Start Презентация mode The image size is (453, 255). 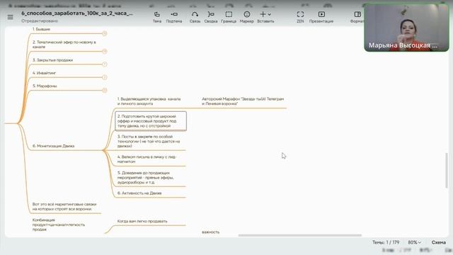pyautogui.click(x=321, y=17)
